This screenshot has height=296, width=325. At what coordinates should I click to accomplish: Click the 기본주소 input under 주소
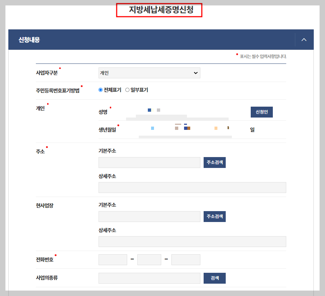coord(149,162)
